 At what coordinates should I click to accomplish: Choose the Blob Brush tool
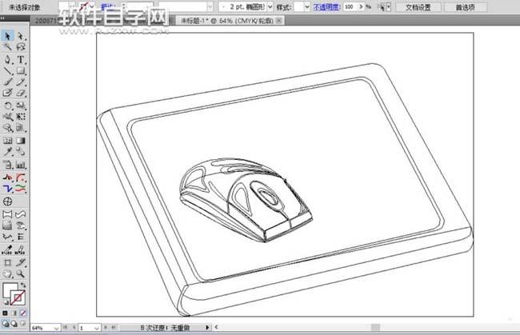point(7,93)
